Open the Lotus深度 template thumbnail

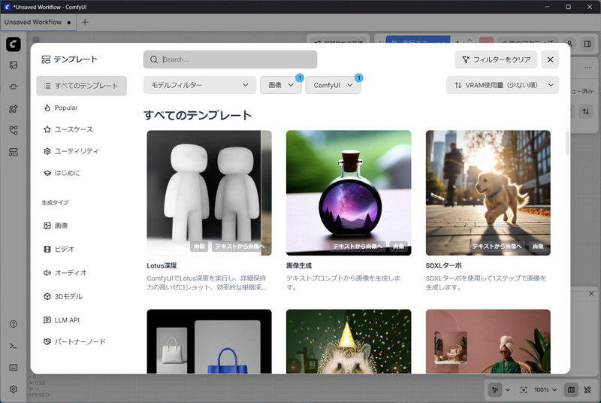(210, 193)
